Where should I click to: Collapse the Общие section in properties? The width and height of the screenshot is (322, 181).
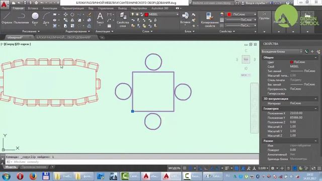(x=315, y=58)
